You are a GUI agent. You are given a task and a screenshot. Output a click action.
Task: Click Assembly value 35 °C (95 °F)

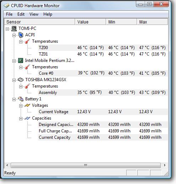90,93
